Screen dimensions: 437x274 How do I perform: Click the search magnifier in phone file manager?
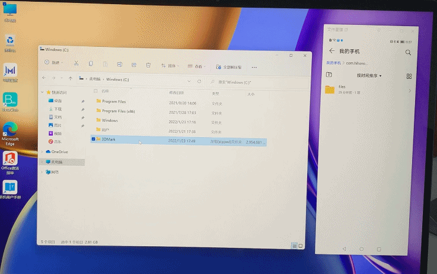408,52
